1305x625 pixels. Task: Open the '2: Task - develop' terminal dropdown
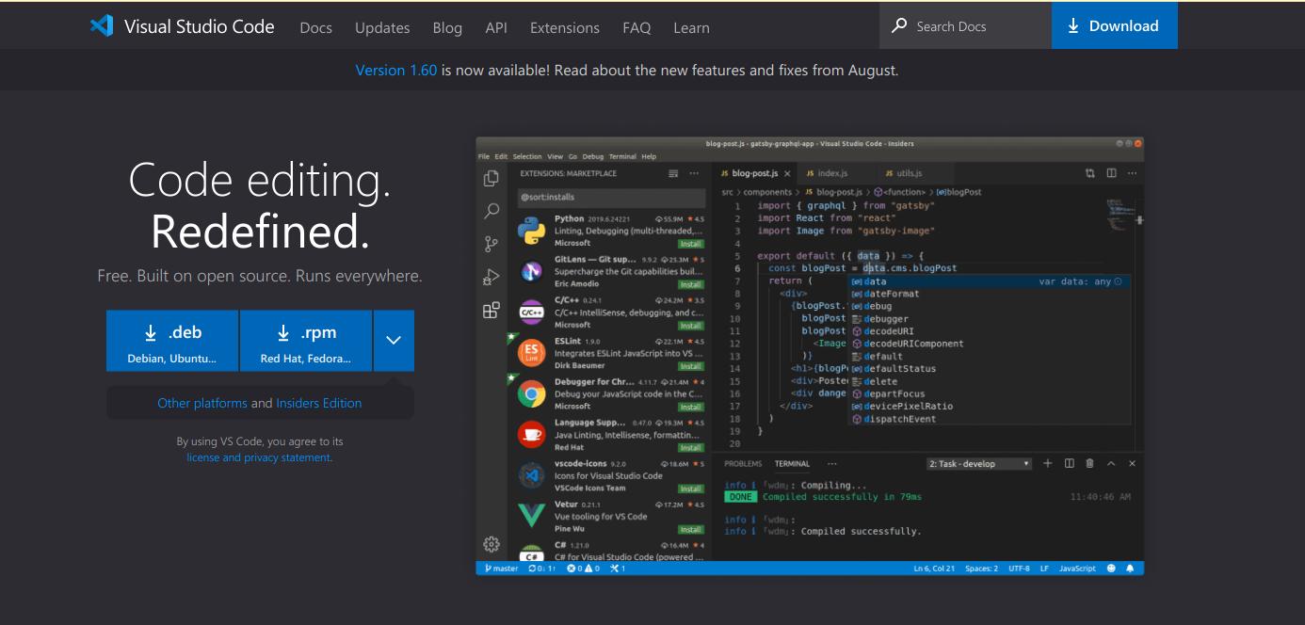[979, 464]
